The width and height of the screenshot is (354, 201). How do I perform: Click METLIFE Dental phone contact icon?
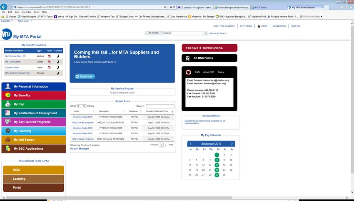[x=58, y=62]
